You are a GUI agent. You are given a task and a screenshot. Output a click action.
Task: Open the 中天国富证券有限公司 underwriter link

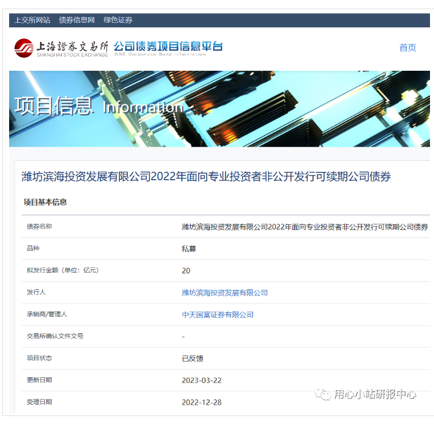[218, 314]
